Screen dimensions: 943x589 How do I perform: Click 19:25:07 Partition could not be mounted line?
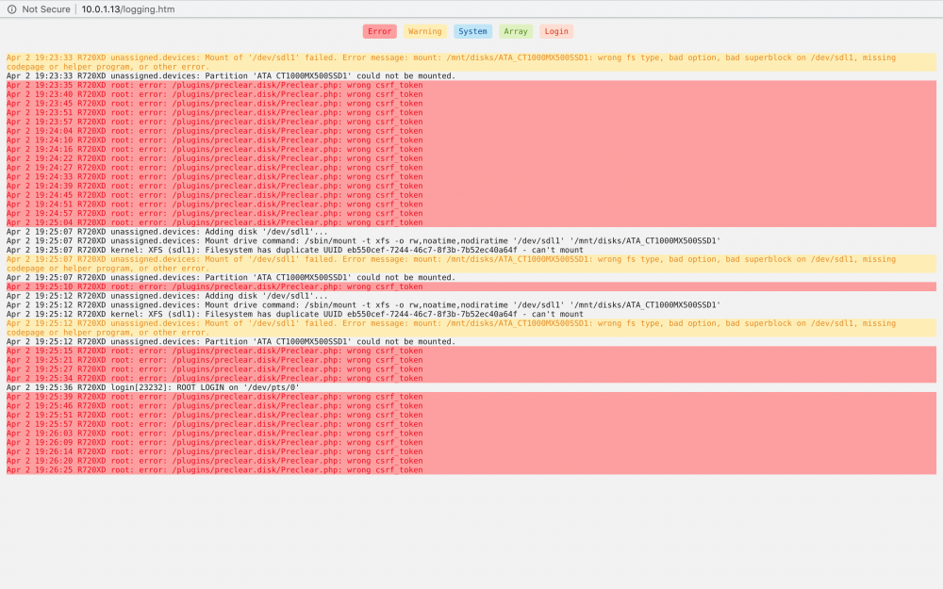point(471,278)
